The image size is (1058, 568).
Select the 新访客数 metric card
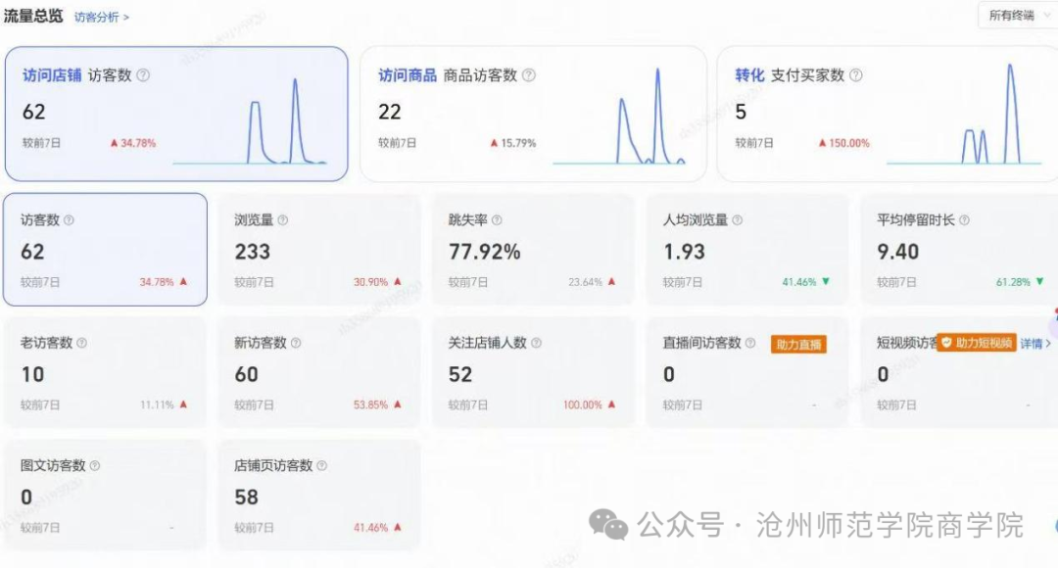pos(319,372)
